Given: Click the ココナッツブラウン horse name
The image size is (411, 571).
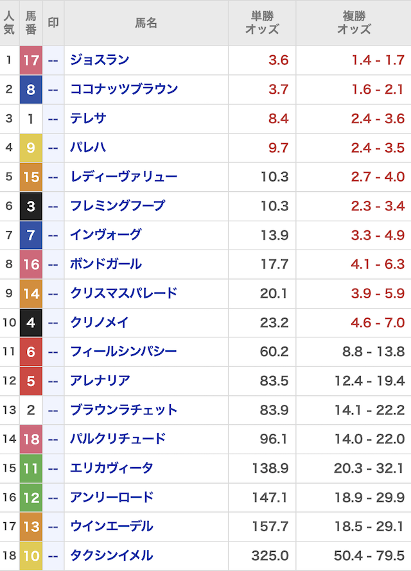Looking at the screenshot, I should coord(124,89).
